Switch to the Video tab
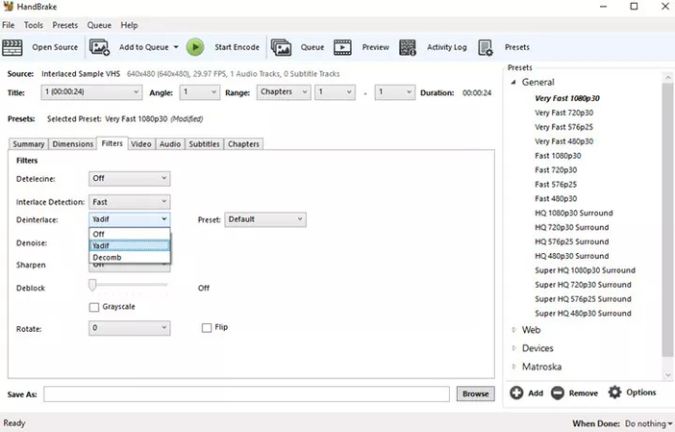Image resolution: width=675 pixels, height=432 pixels. click(x=141, y=144)
